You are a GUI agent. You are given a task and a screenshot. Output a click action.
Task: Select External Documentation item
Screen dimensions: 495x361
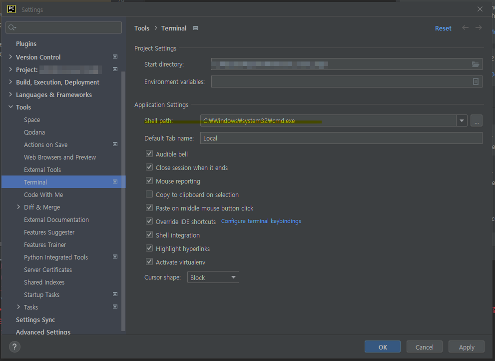(56, 219)
